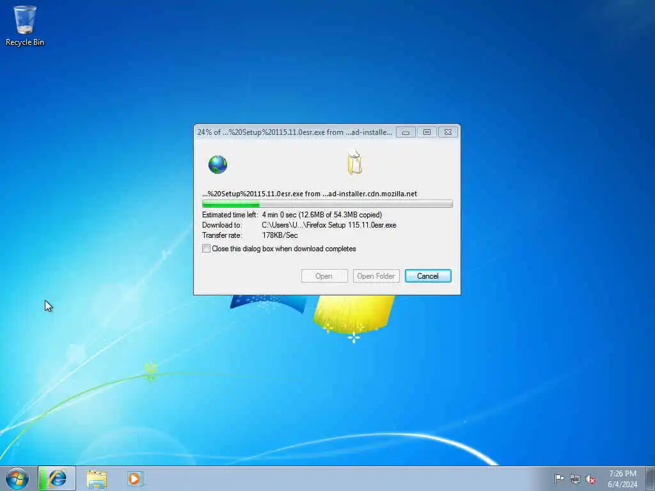Click the muted volume tray icon
The width and height of the screenshot is (655, 491).
click(590, 479)
